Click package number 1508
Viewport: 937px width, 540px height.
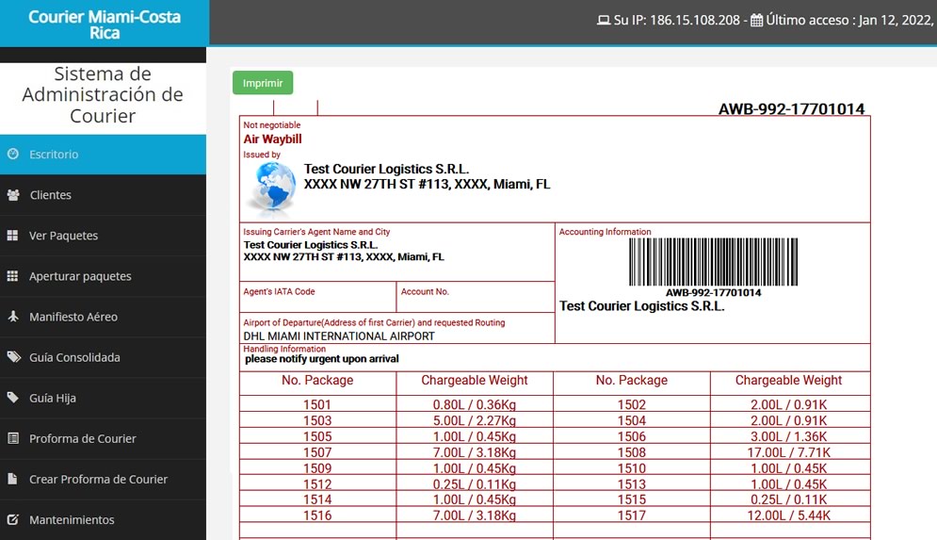click(x=632, y=452)
